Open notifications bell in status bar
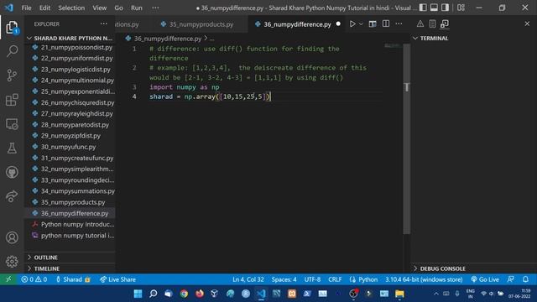 click(525, 279)
